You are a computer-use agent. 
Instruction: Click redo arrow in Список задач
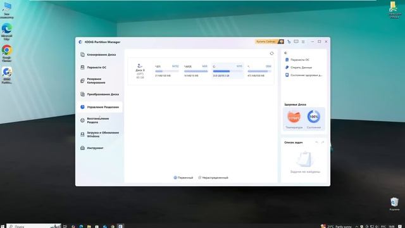[323, 142]
